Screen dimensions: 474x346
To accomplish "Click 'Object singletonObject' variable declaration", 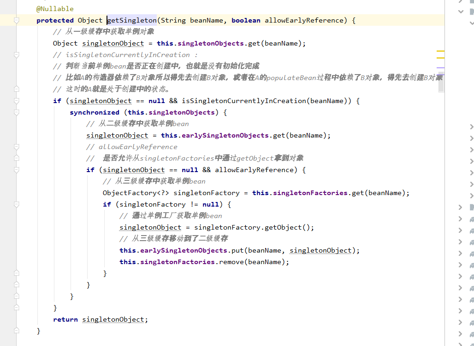I will (x=99, y=43).
